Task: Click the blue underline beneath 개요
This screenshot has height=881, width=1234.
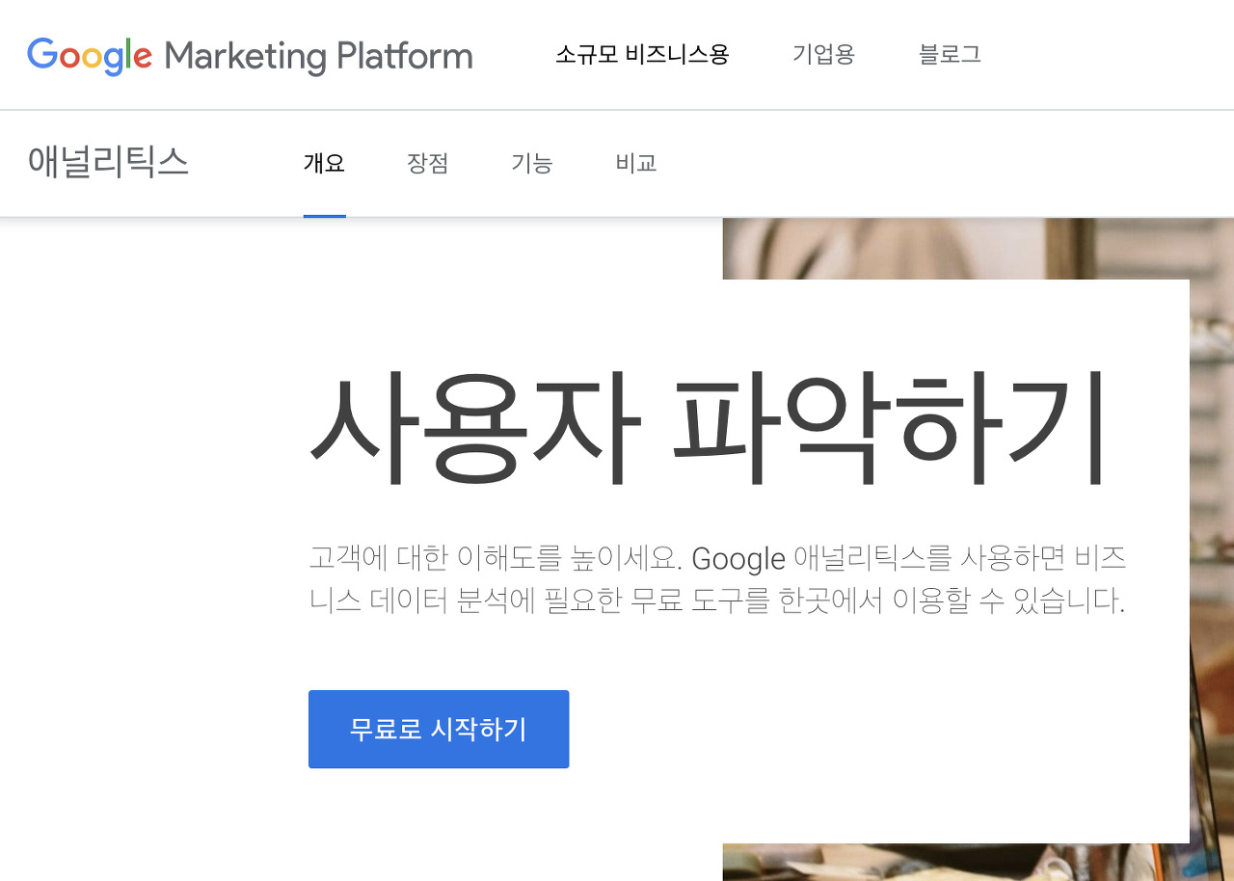Action: click(324, 216)
